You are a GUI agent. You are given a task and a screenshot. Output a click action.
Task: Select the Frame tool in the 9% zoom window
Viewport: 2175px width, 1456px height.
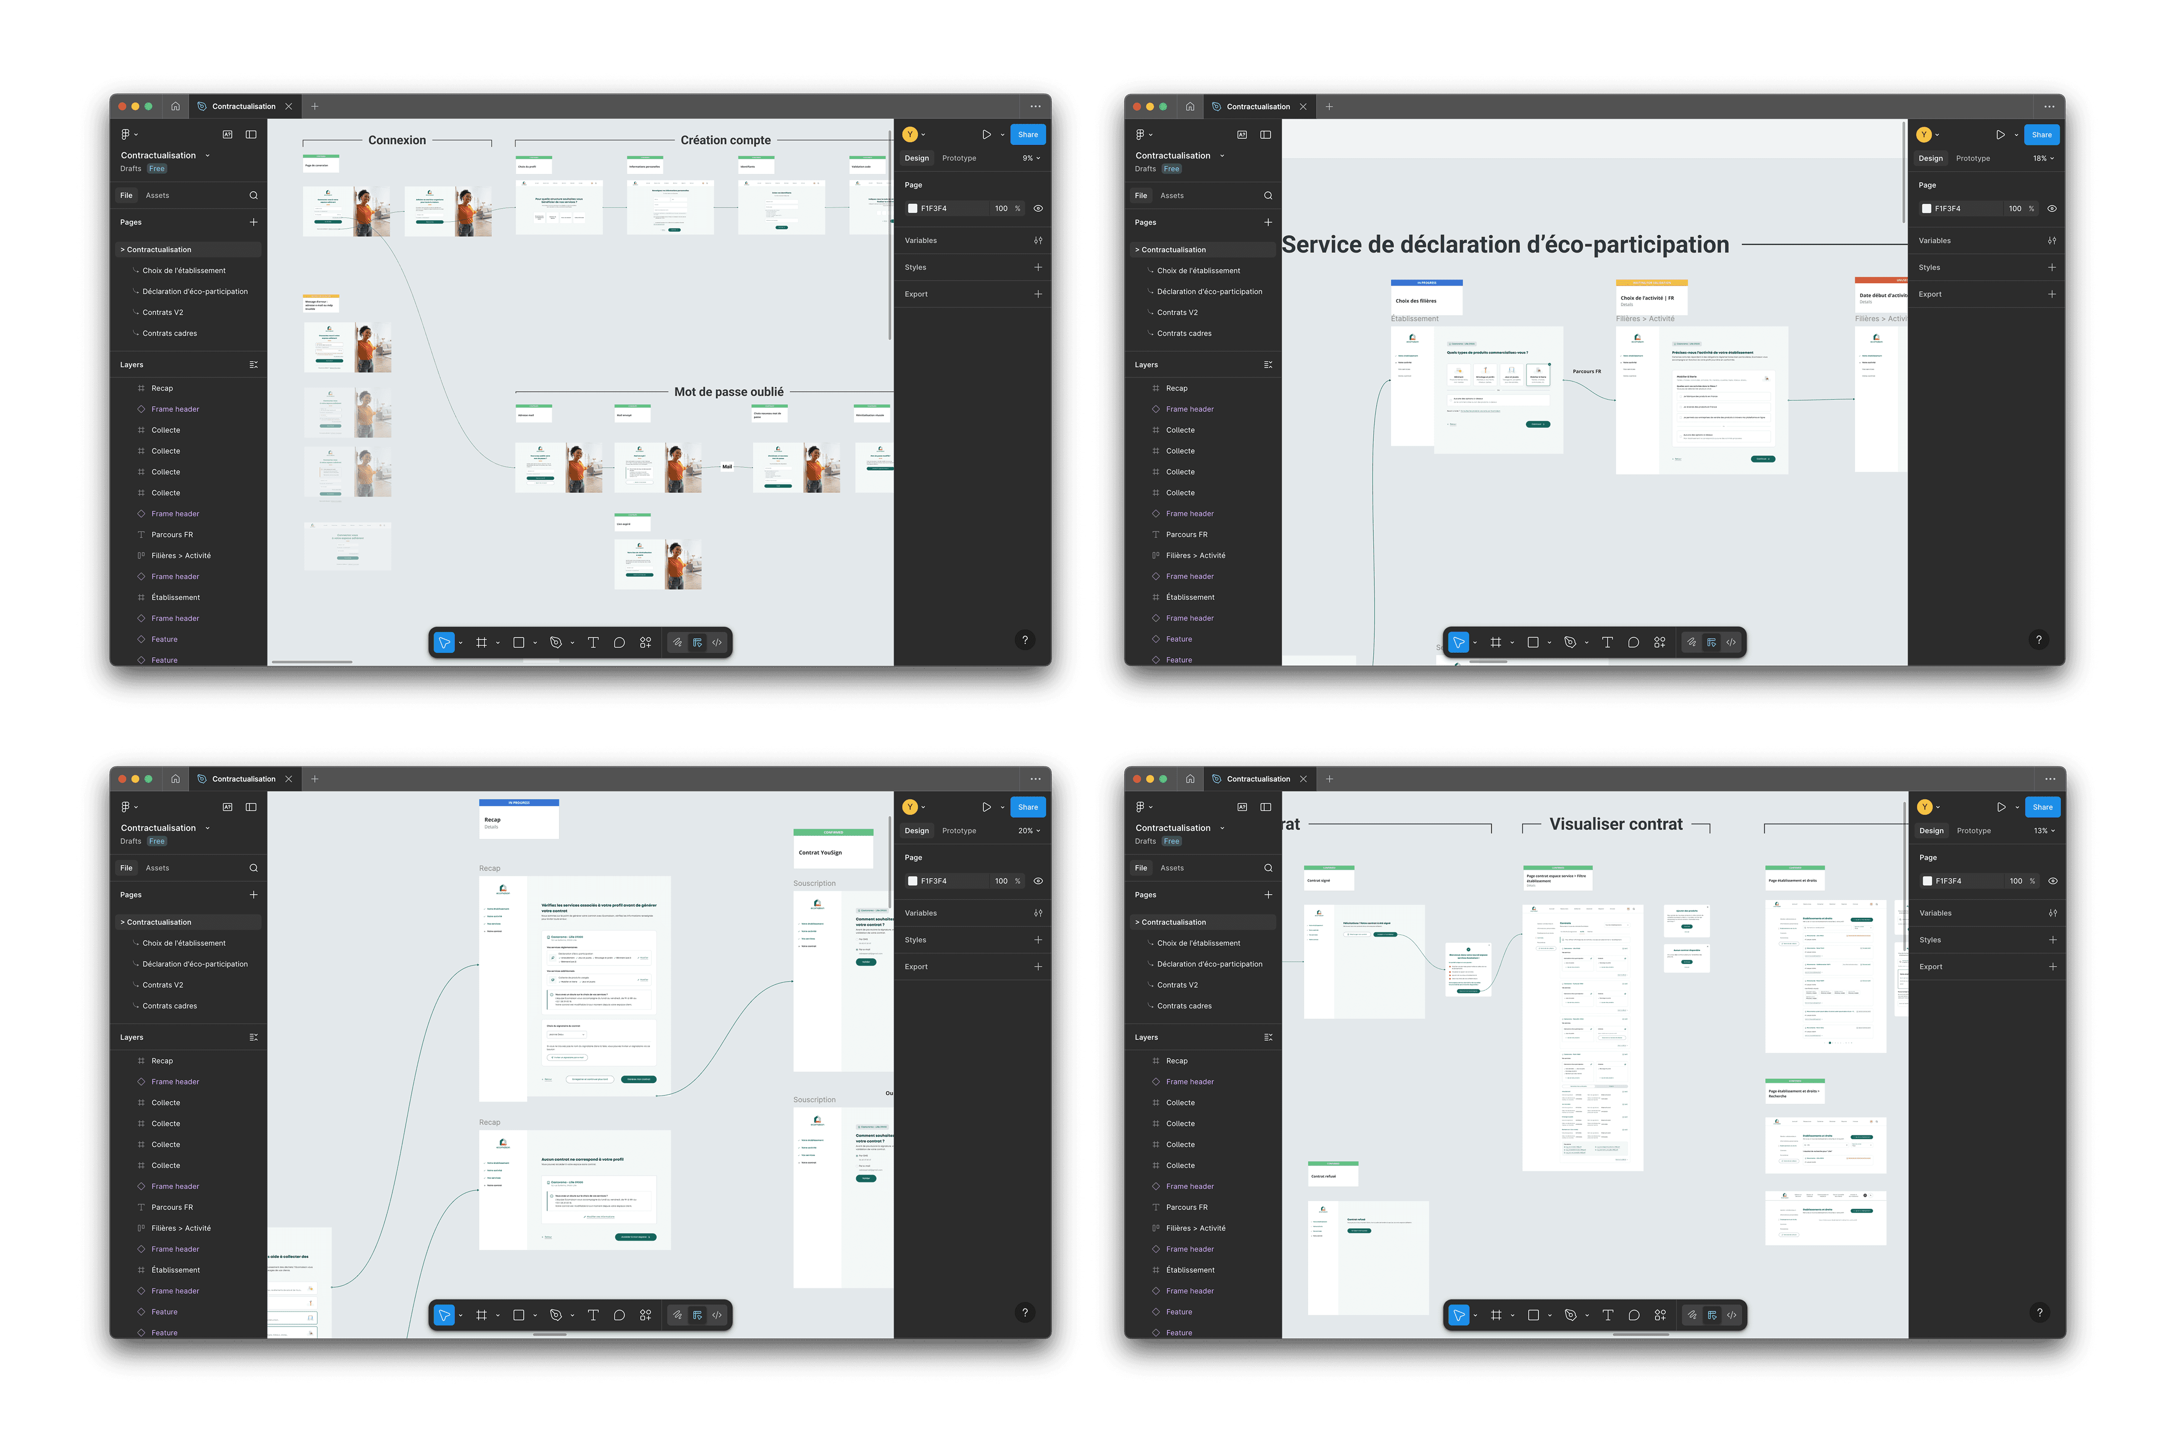click(481, 643)
